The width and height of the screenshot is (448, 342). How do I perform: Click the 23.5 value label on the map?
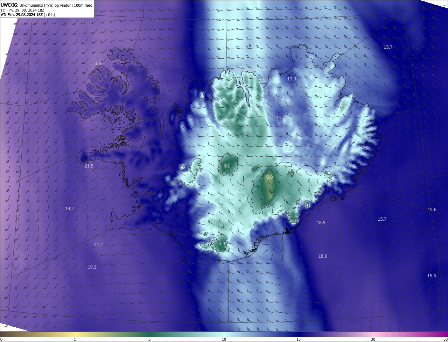pos(97,64)
